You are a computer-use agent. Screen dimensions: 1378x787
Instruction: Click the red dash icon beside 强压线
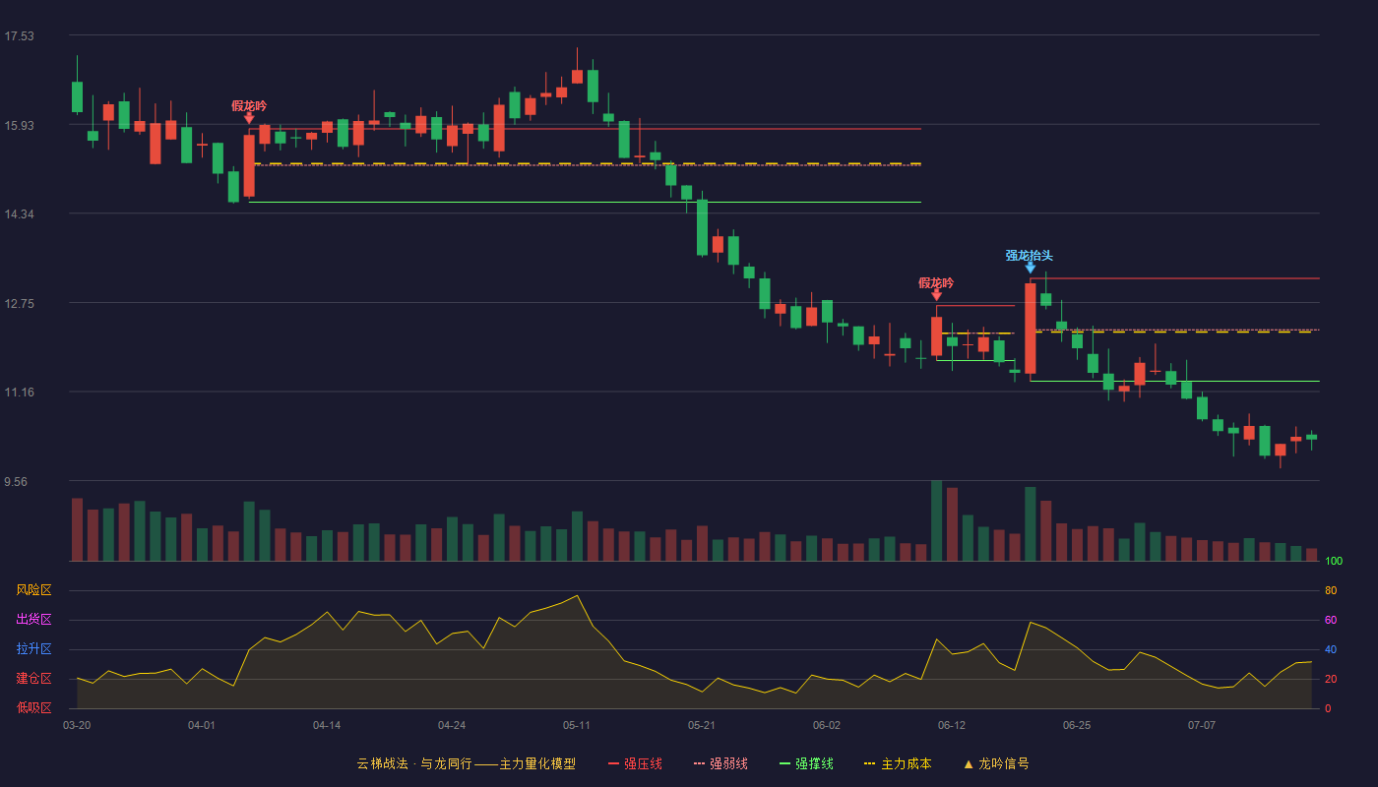[613, 763]
